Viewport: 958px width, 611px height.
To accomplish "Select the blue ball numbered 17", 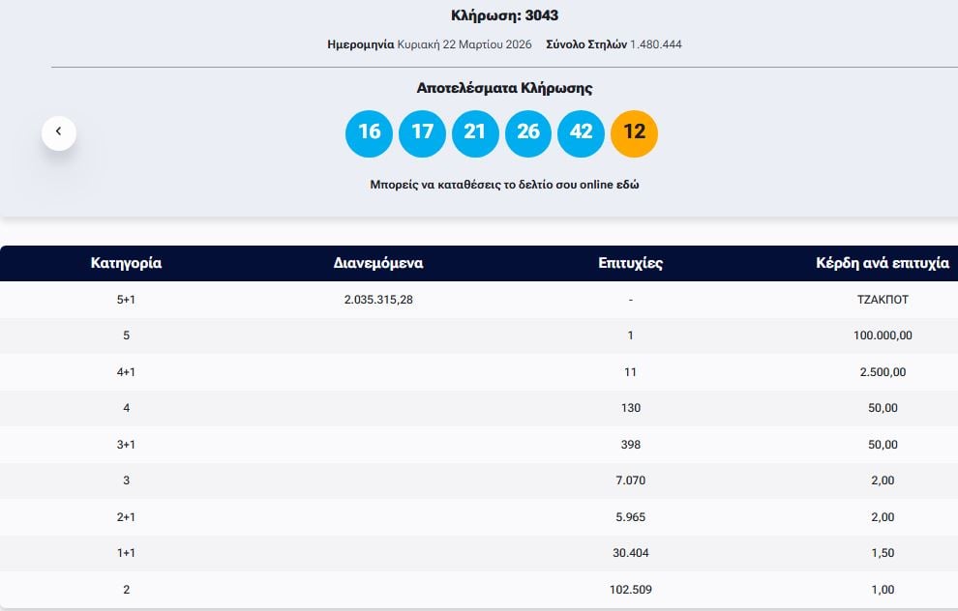I will 422,132.
